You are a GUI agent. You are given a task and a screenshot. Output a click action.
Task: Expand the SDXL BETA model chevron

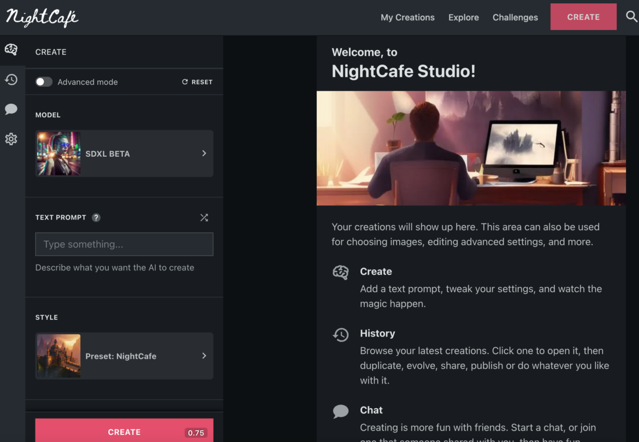pyautogui.click(x=204, y=154)
